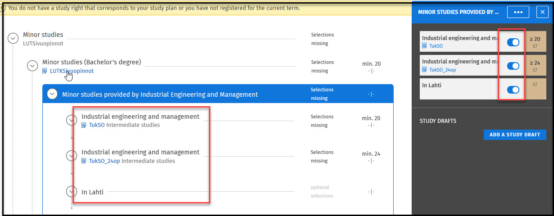Click the Add a Study Draft button
The image size is (554, 216).
(515, 135)
